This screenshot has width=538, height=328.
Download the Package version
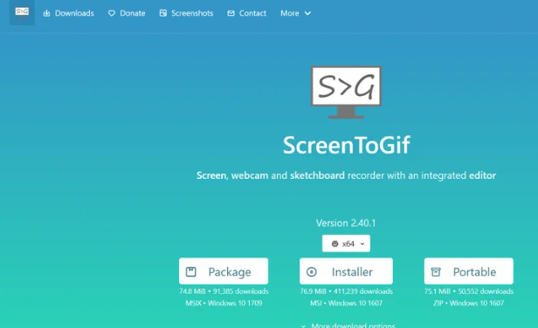pyautogui.click(x=224, y=271)
